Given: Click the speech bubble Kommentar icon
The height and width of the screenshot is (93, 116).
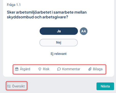Looking at the screenshot, I should [x=59, y=69].
